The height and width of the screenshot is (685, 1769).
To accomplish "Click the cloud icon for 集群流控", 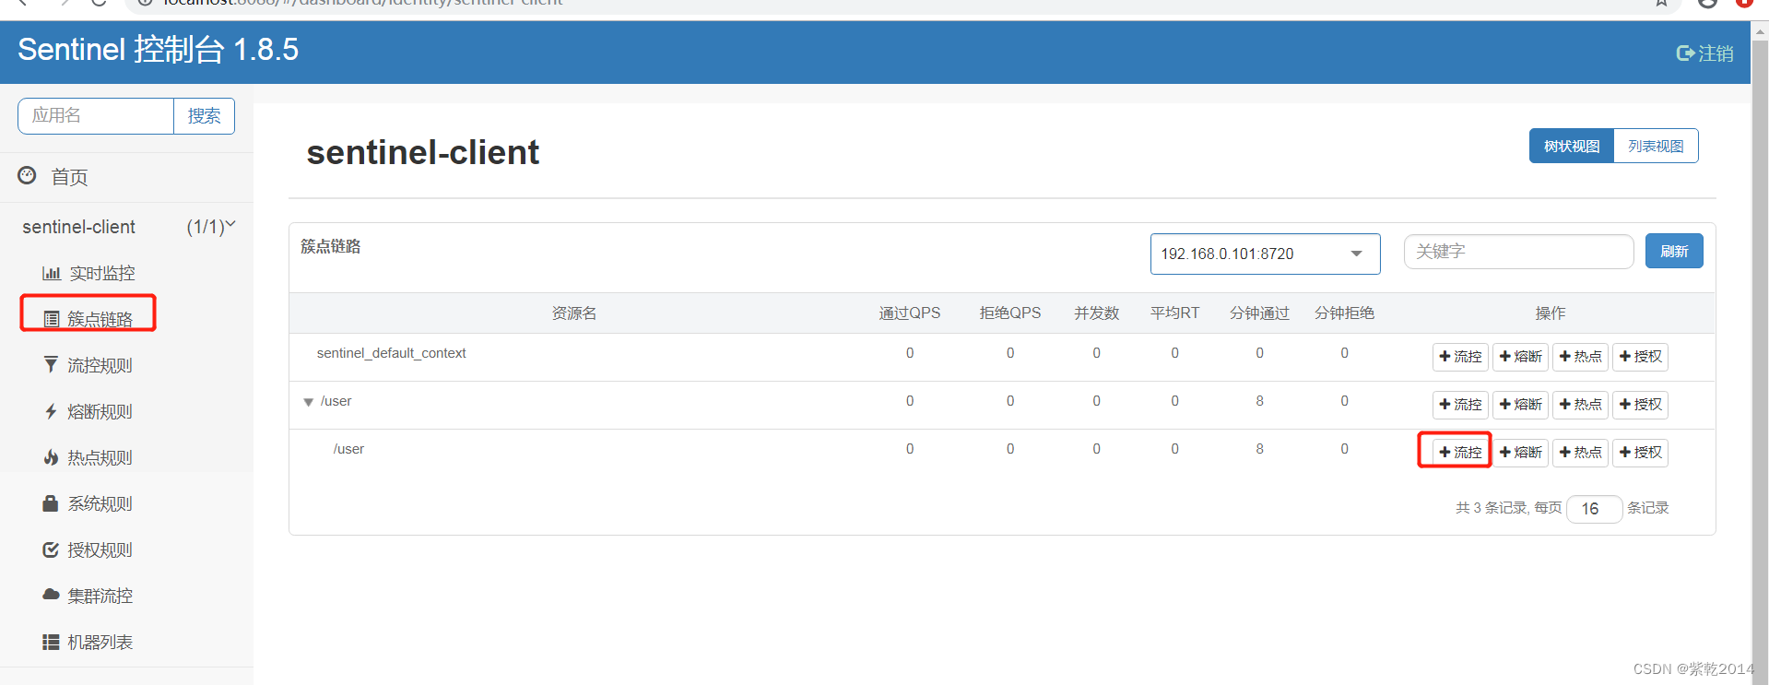I will click(51, 596).
